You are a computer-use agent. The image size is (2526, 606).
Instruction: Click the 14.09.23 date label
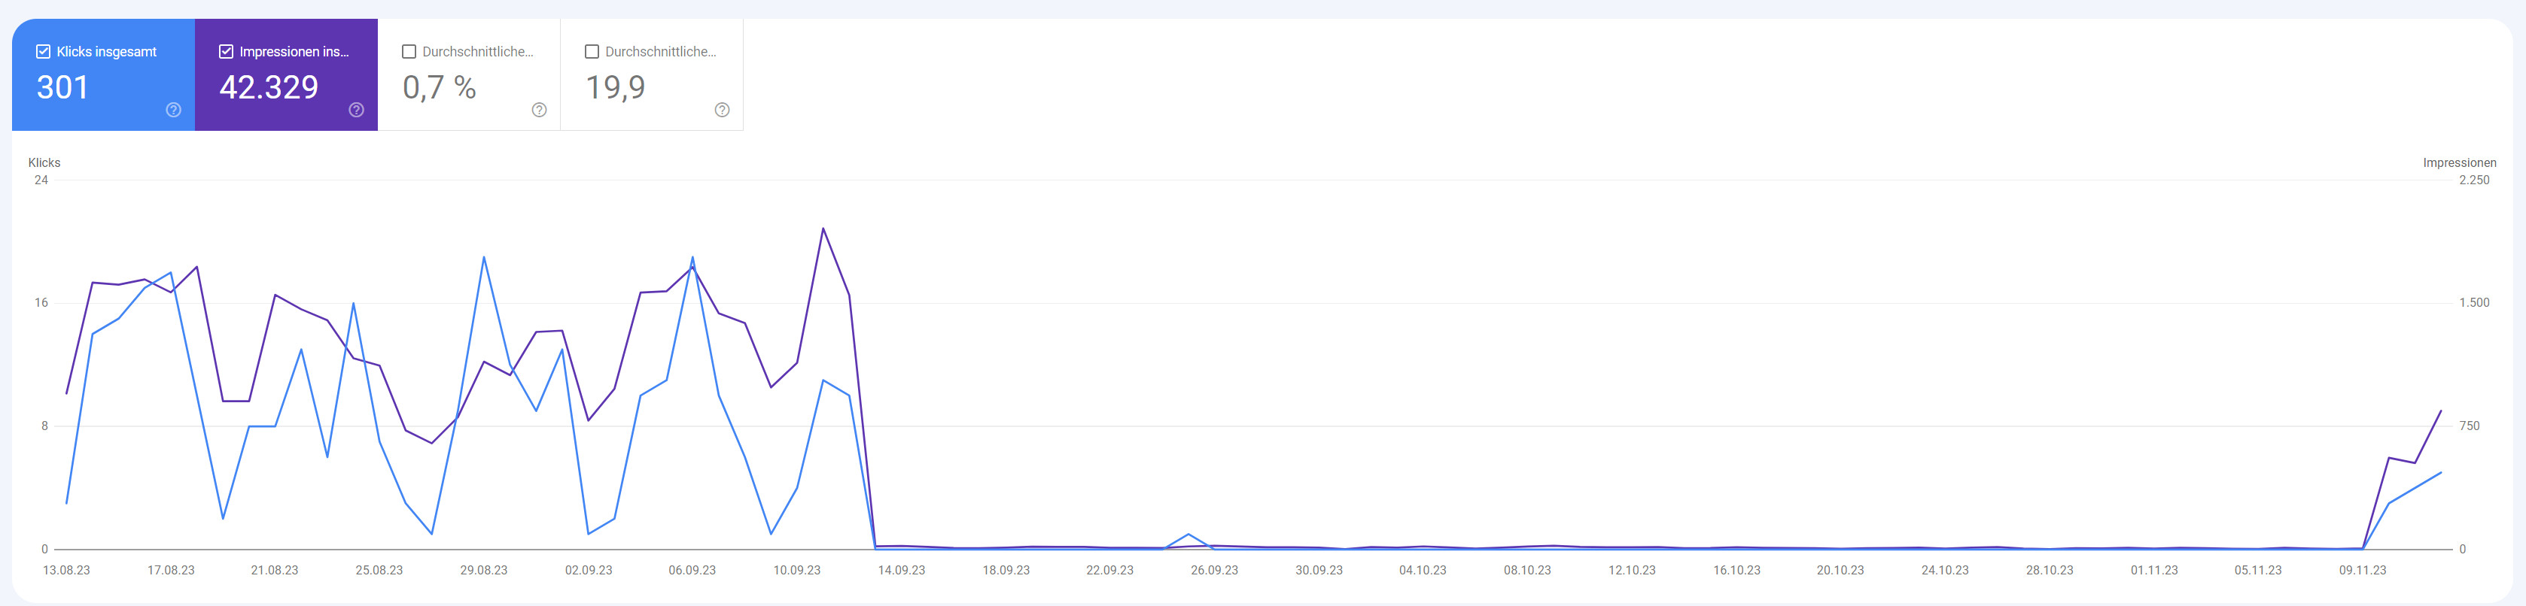tap(901, 570)
